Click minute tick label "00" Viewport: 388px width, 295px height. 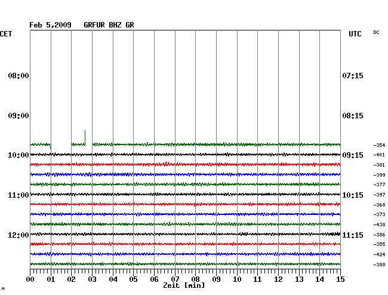[30, 279]
